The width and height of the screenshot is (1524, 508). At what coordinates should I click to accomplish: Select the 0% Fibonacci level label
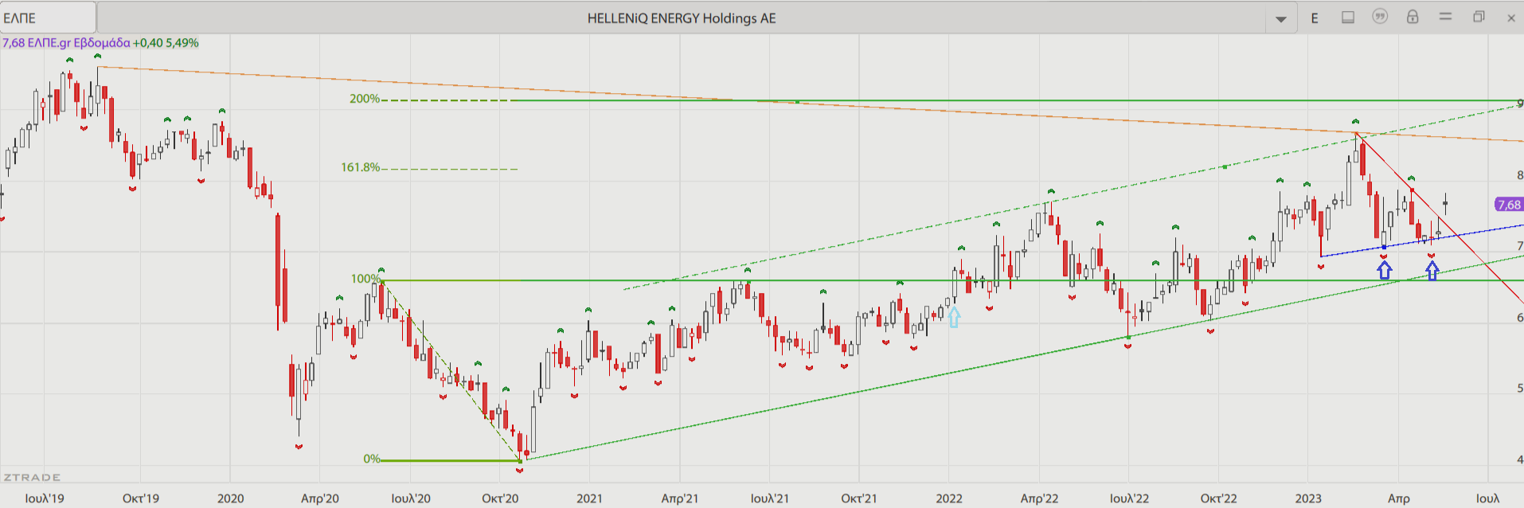pyautogui.click(x=371, y=459)
